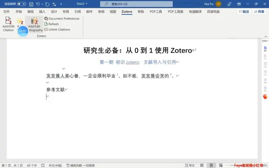Click footnote citation superscript 1

[117, 74]
